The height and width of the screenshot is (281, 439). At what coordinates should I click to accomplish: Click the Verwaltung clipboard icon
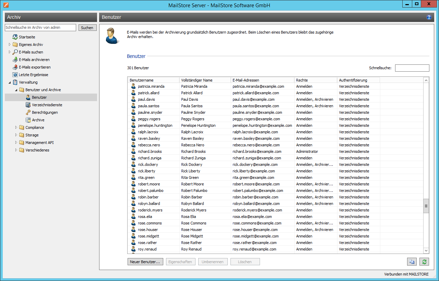click(x=15, y=82)
